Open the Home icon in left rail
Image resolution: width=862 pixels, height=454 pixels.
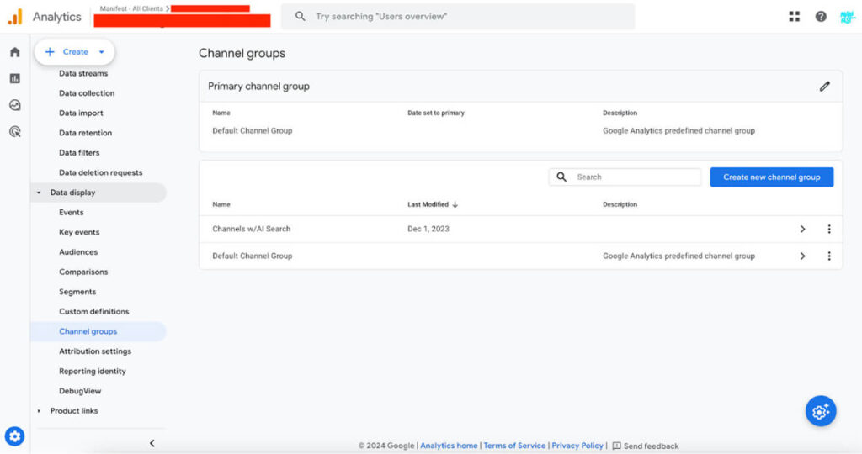(15, 52)
